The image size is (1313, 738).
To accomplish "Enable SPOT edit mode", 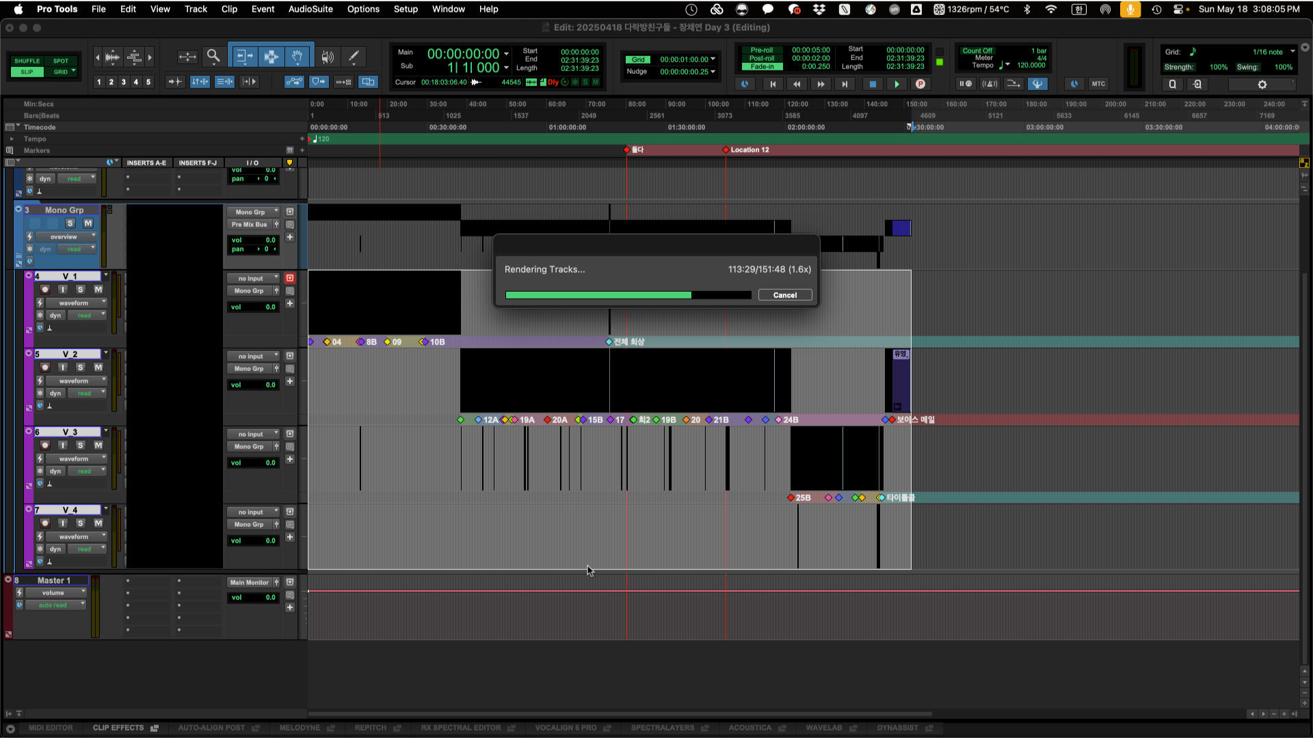I will [61, 61].
